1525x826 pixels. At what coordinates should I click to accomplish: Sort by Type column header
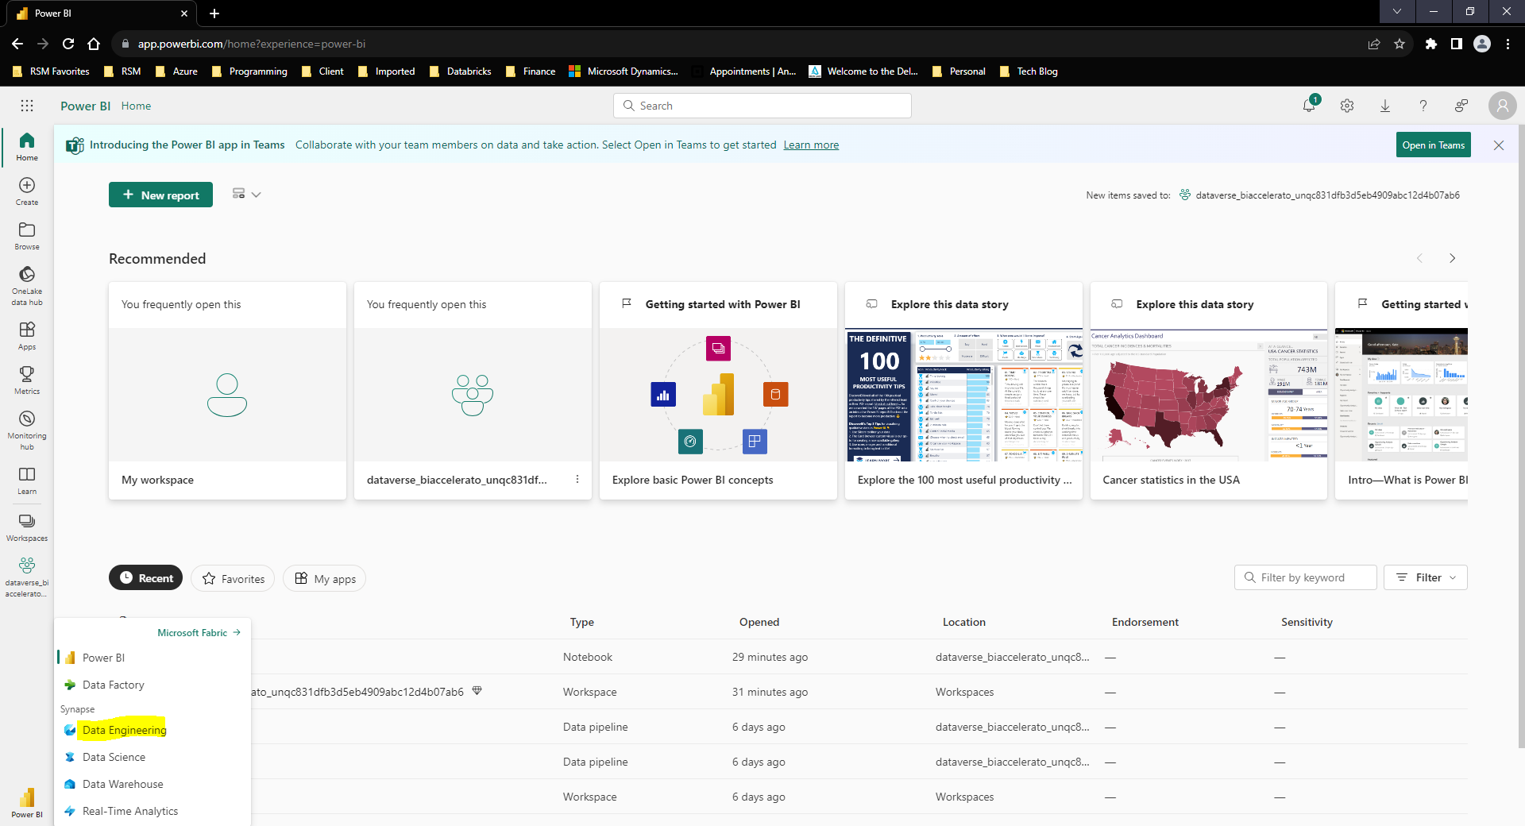click(582, 622)
